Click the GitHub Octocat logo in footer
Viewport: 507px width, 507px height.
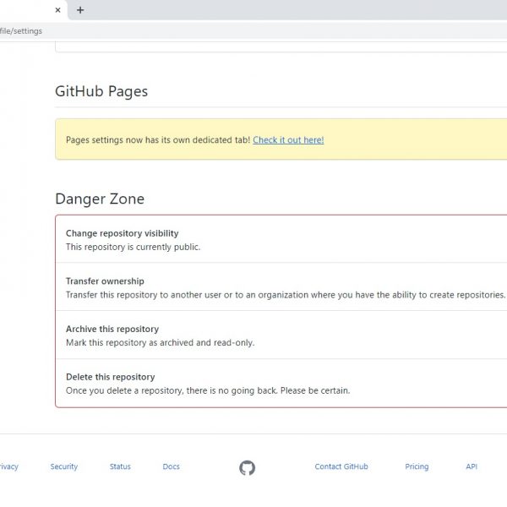[x=247, y=467]
